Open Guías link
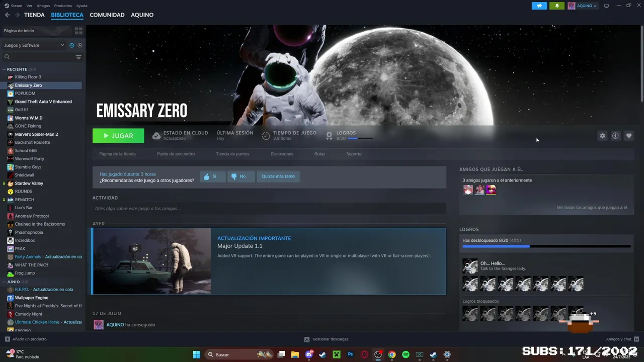This screenshot has width=644, height=362. point(319,154)
